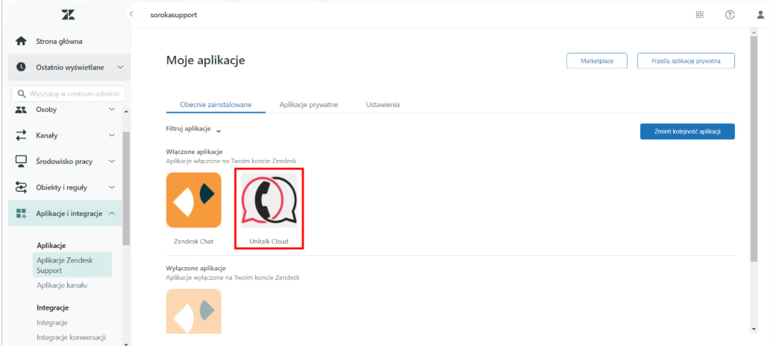Open the Filtruj aplikacje dropdown
Image resolution: width=770 pixels, height=346 pixels.
[193, 129]
